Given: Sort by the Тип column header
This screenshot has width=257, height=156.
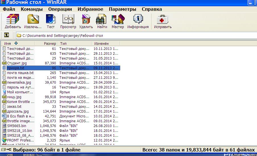Looking at the screenshot, I should point(74,43).
